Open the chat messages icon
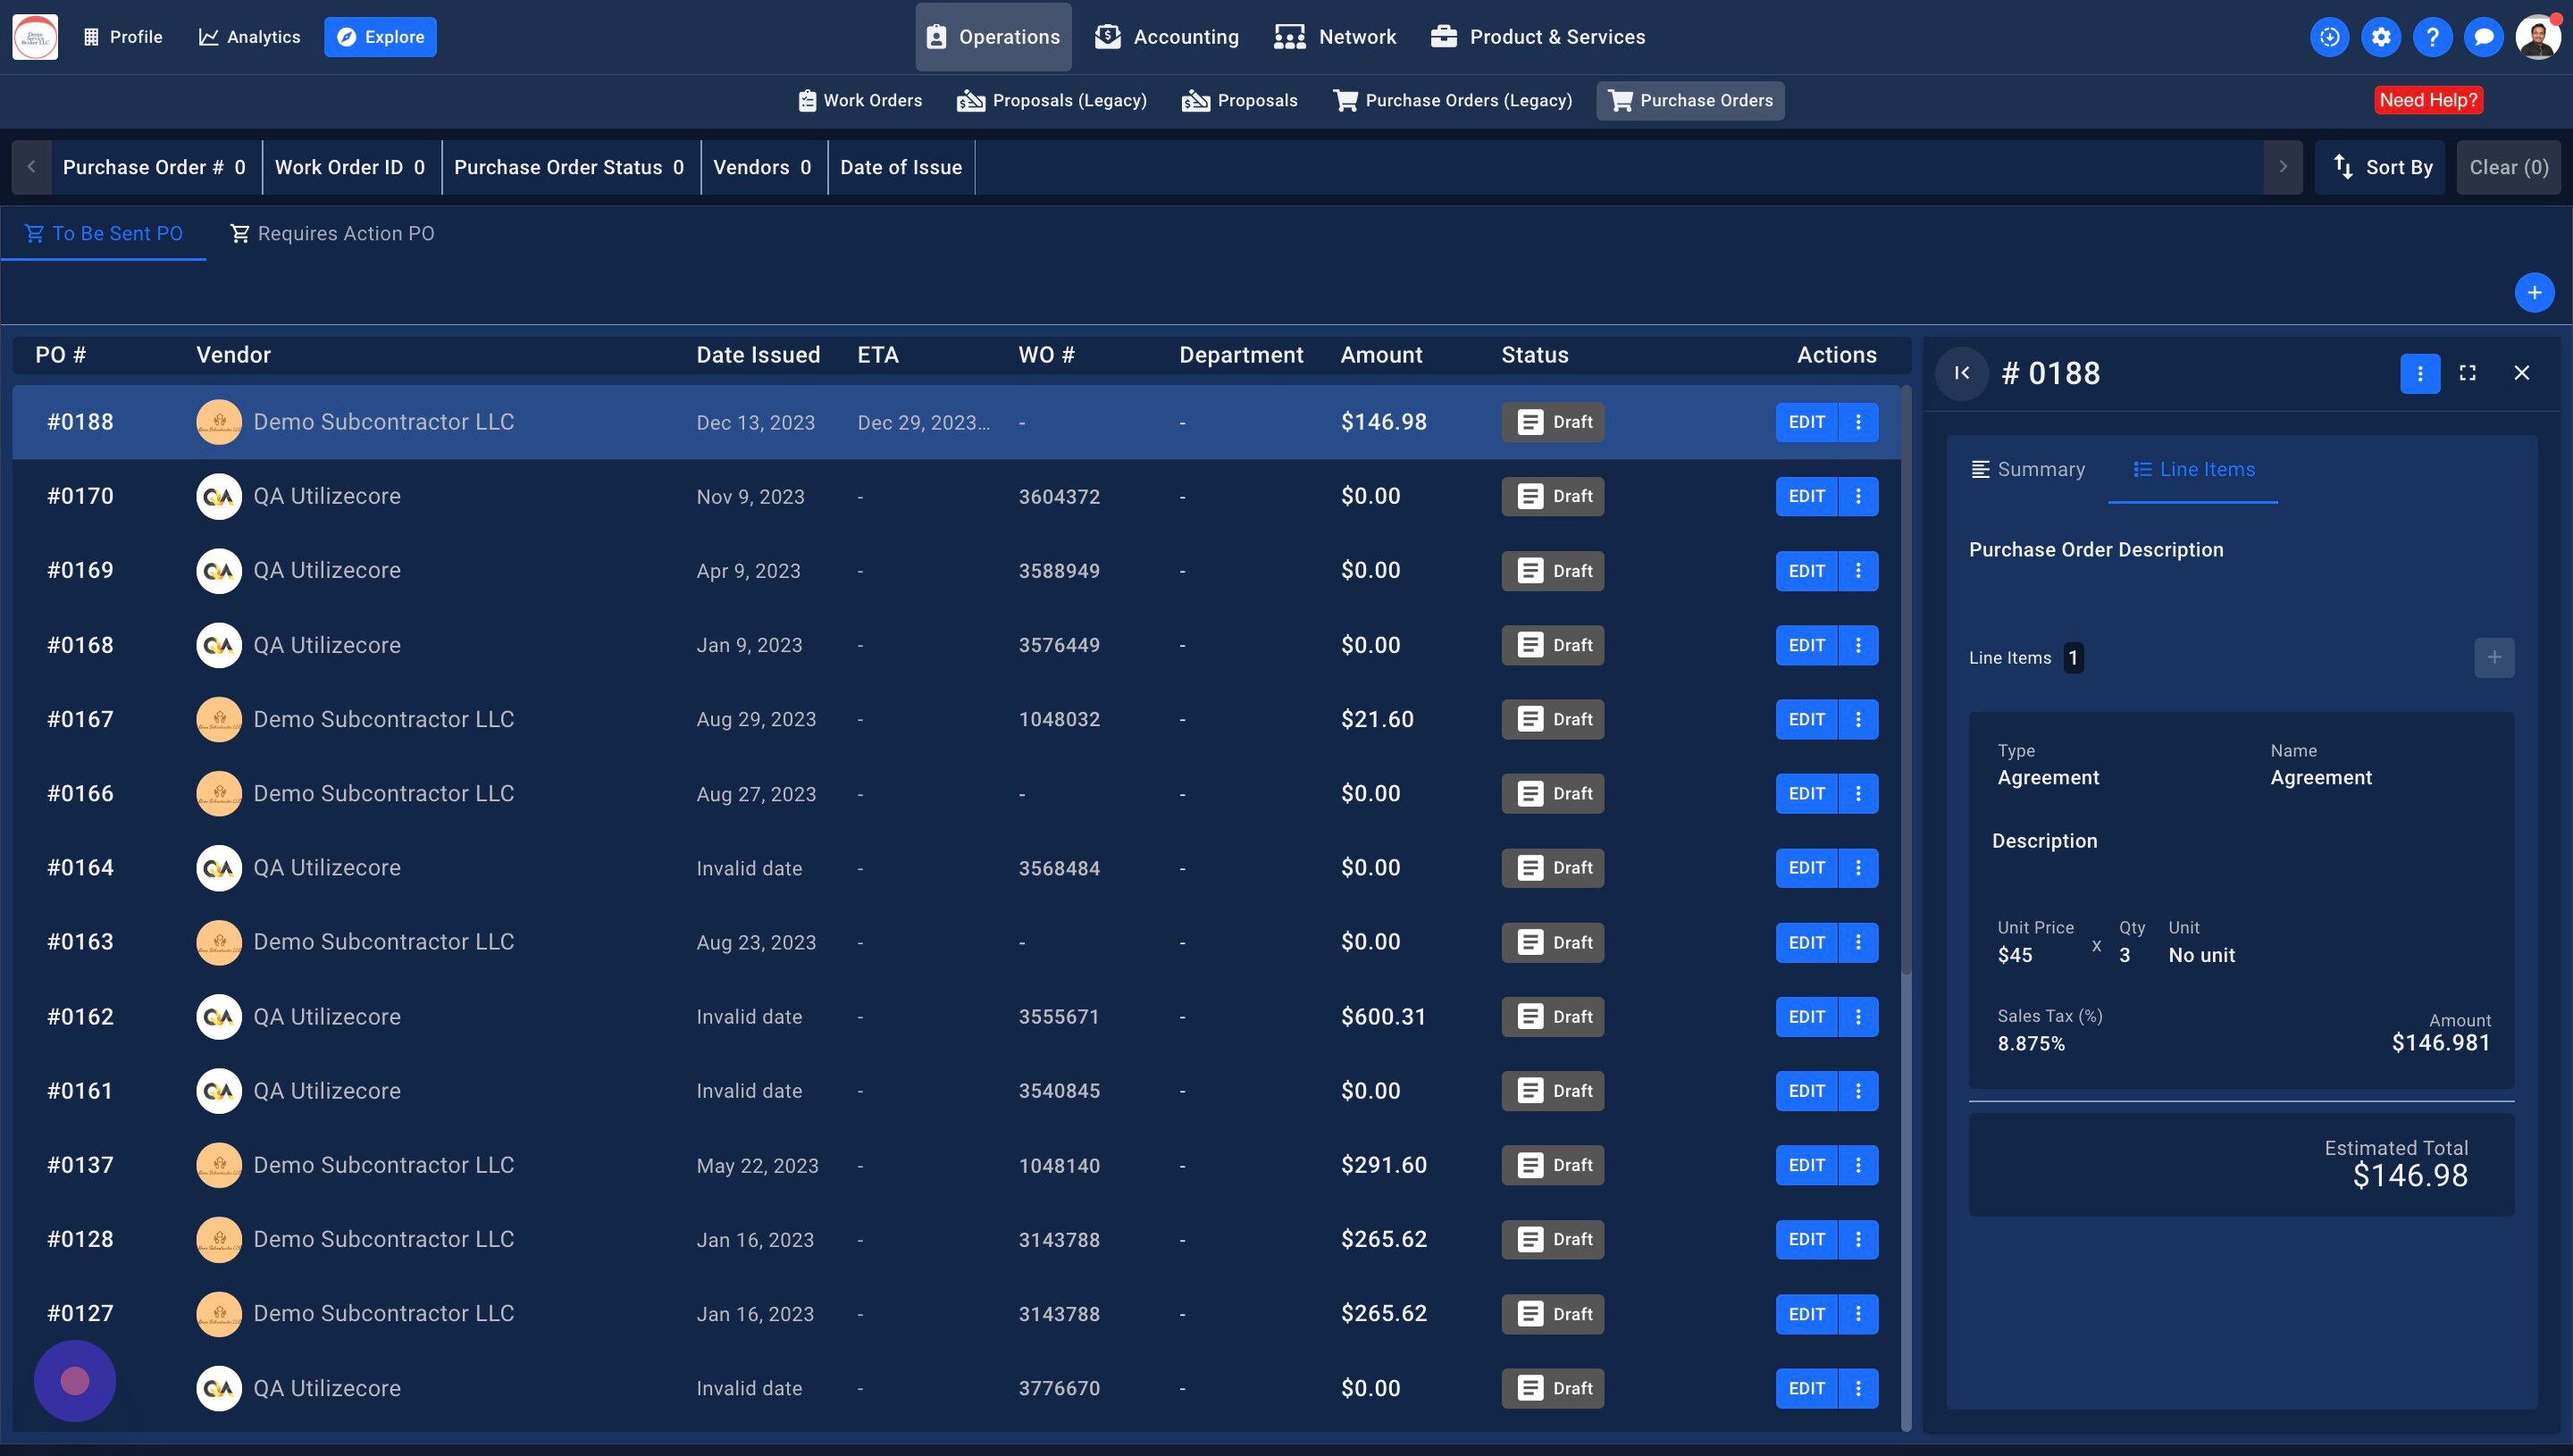2573x1456 pixels. (2483, 37)
